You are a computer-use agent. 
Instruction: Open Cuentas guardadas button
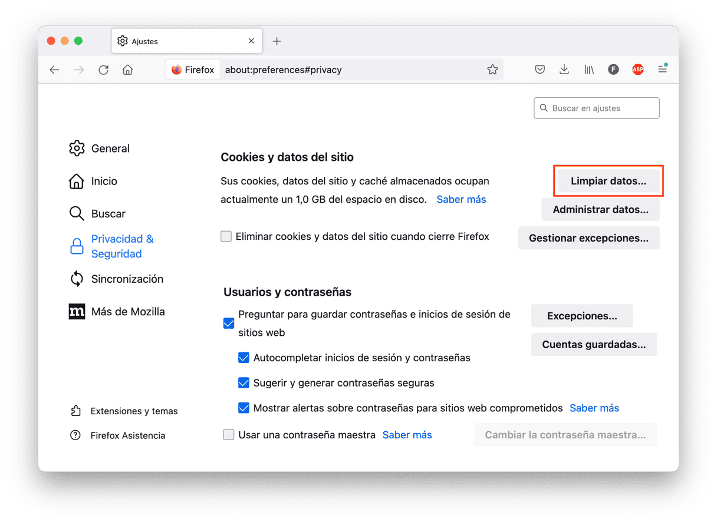594,344
